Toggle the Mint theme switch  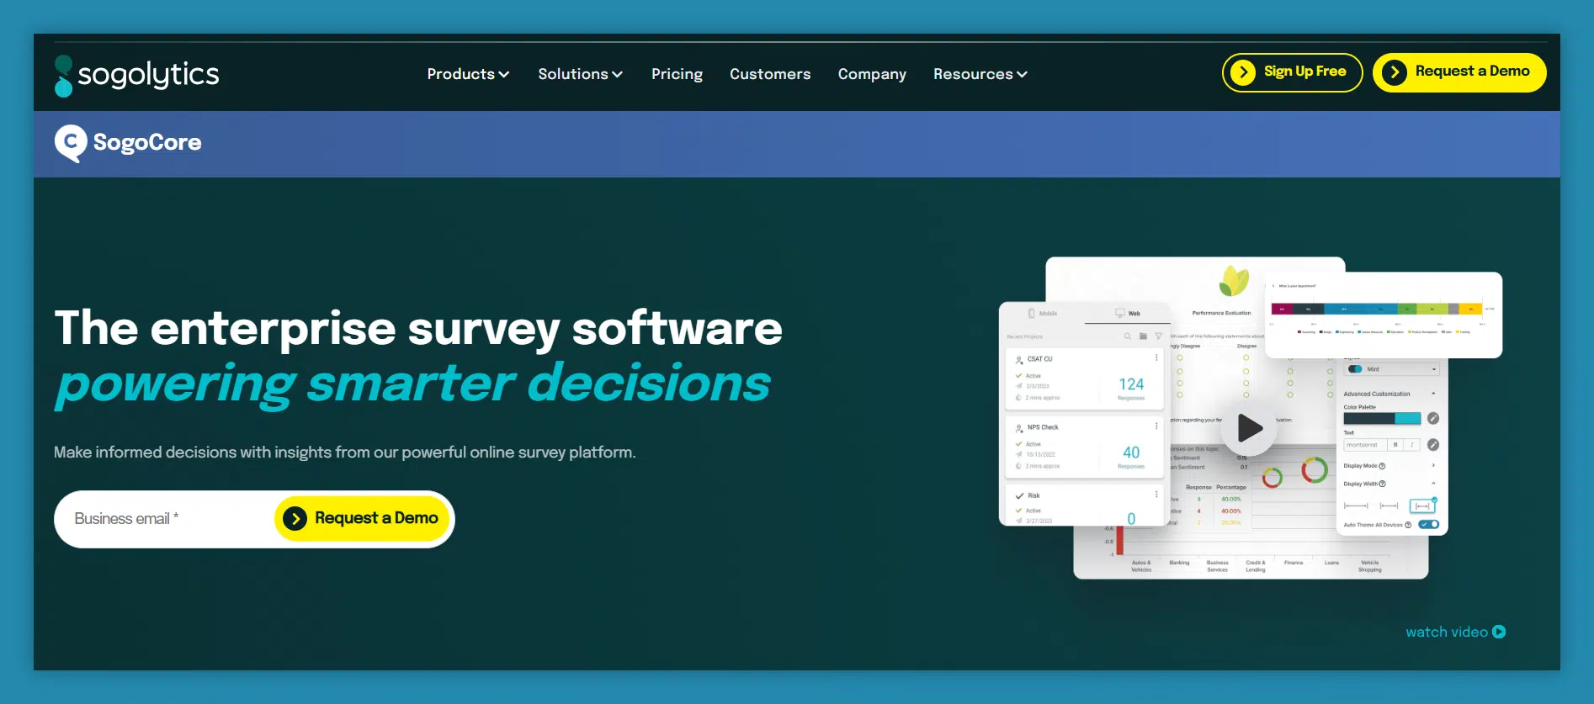[1355, 369]
